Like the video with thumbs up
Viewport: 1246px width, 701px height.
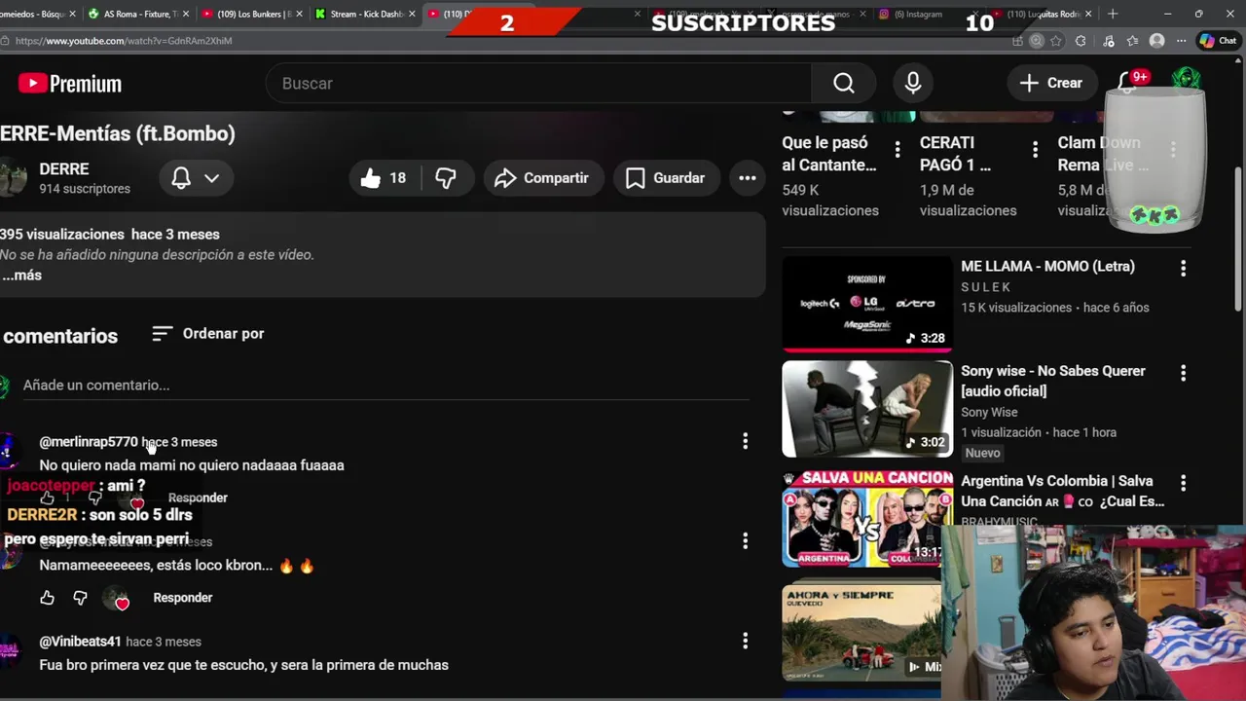point(384,178)
